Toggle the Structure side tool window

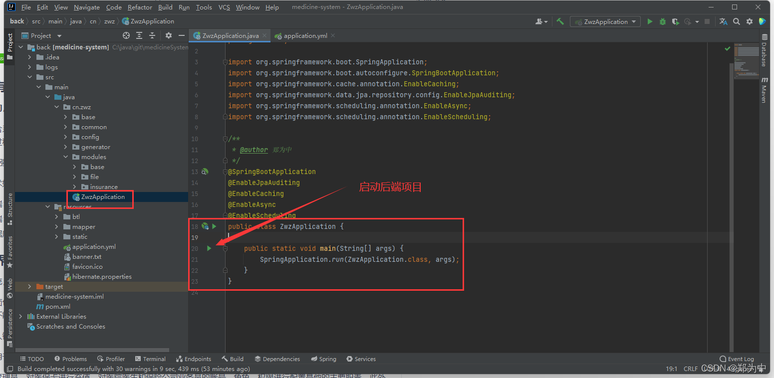(x=9, y=208)
